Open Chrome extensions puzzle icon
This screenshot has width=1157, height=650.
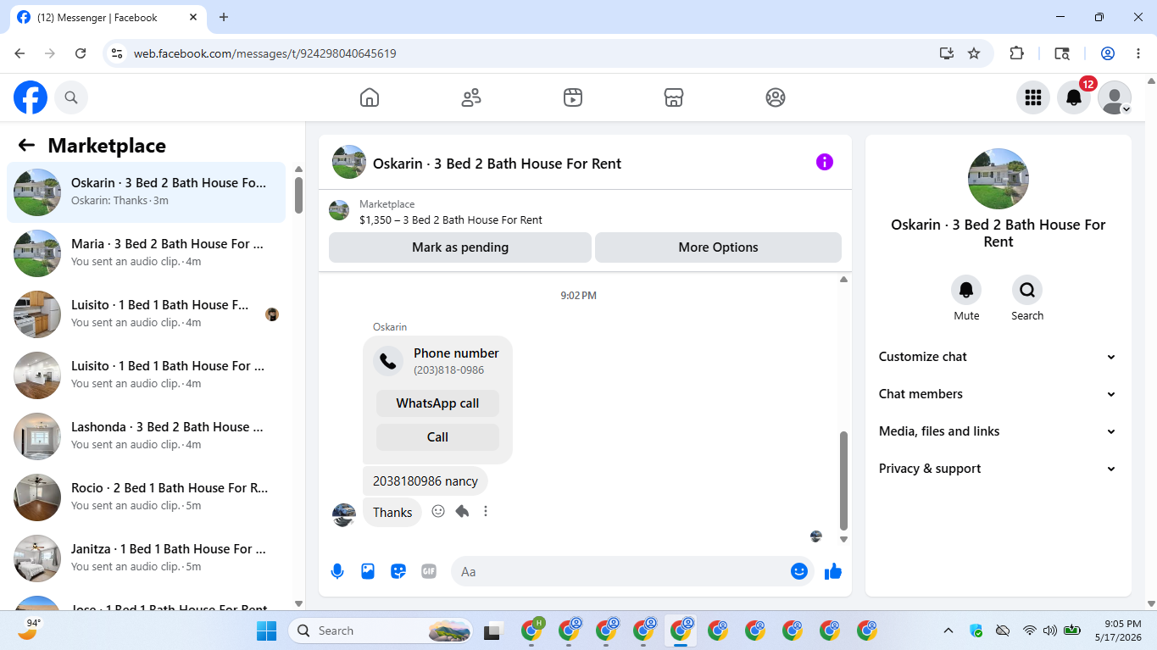(1016, 53)
